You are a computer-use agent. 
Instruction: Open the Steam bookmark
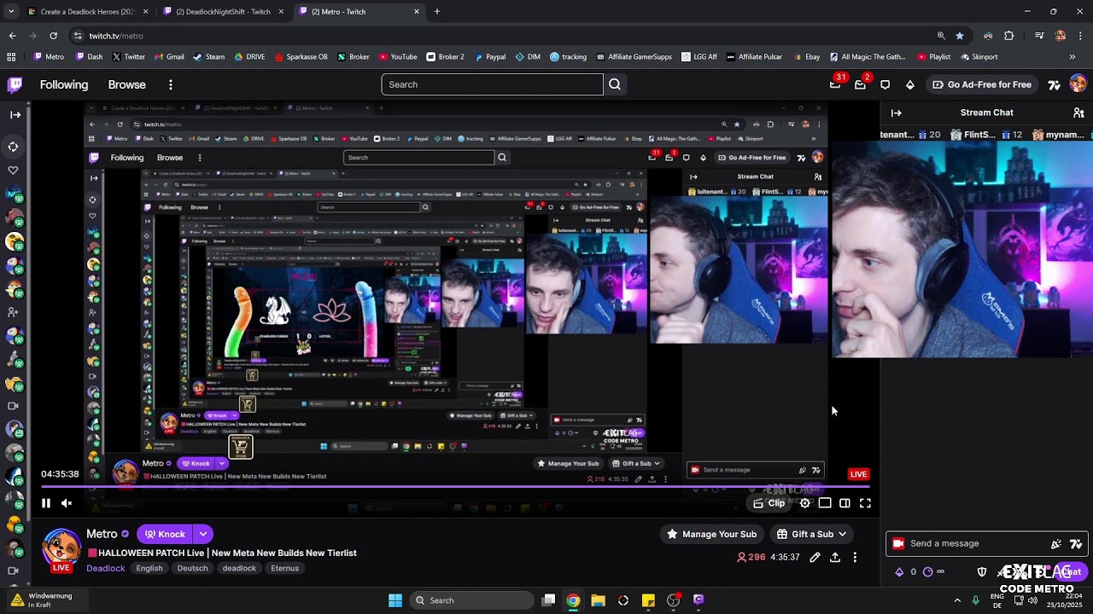[x=209, y=57]
